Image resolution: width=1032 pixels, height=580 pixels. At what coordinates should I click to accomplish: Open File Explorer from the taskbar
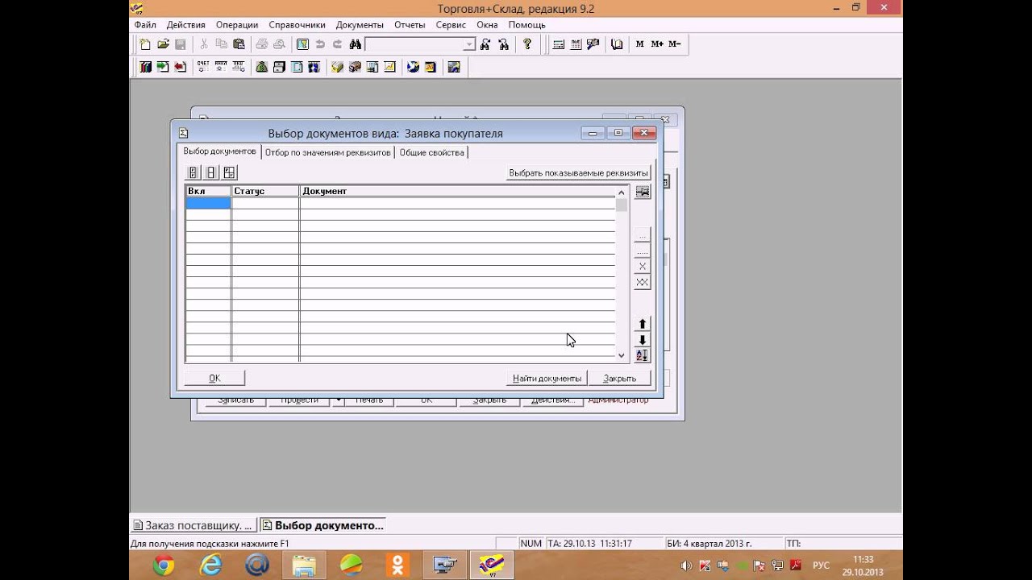tap(304, 565)
